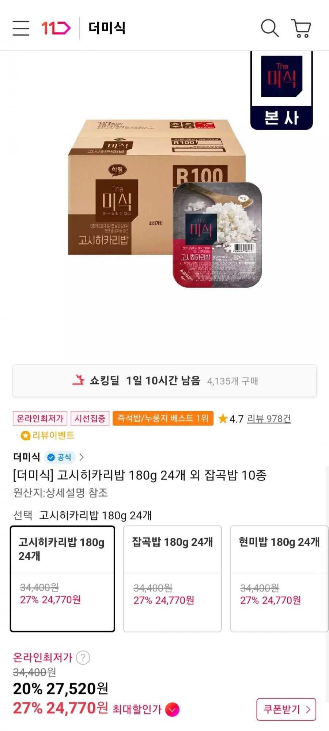Click the 쿠폰받기 button

click(286, 709)
